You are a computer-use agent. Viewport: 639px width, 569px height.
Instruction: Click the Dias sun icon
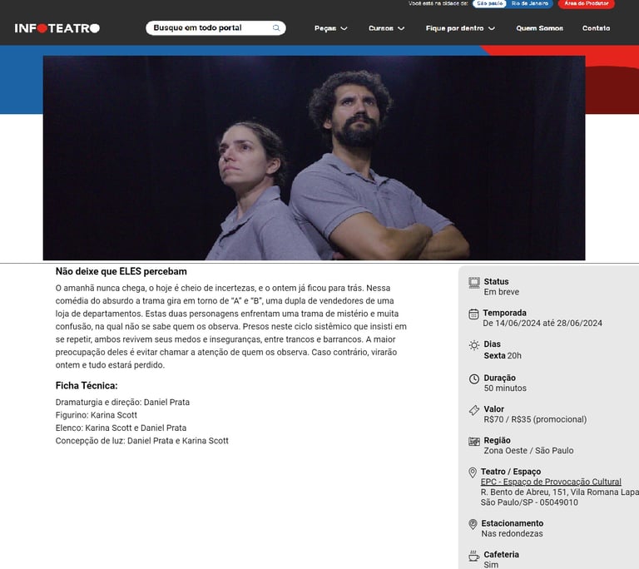(x=474, y=345)
